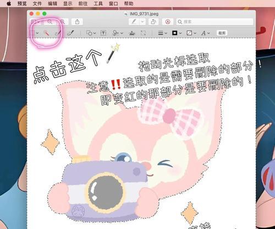Click in the 搜索 search field
The width and height of the screenshot is (275, 229).
[215, 22]
